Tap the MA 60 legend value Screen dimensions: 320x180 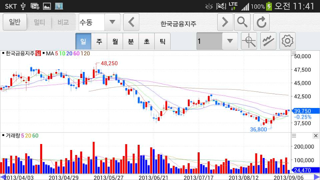(x=76, y=54)
